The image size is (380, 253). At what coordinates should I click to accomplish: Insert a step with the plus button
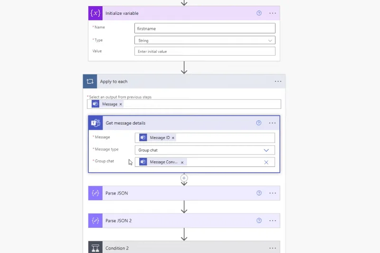tap(184, 178)
